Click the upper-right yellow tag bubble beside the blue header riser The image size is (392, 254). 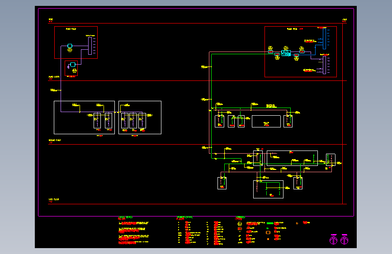302,48
